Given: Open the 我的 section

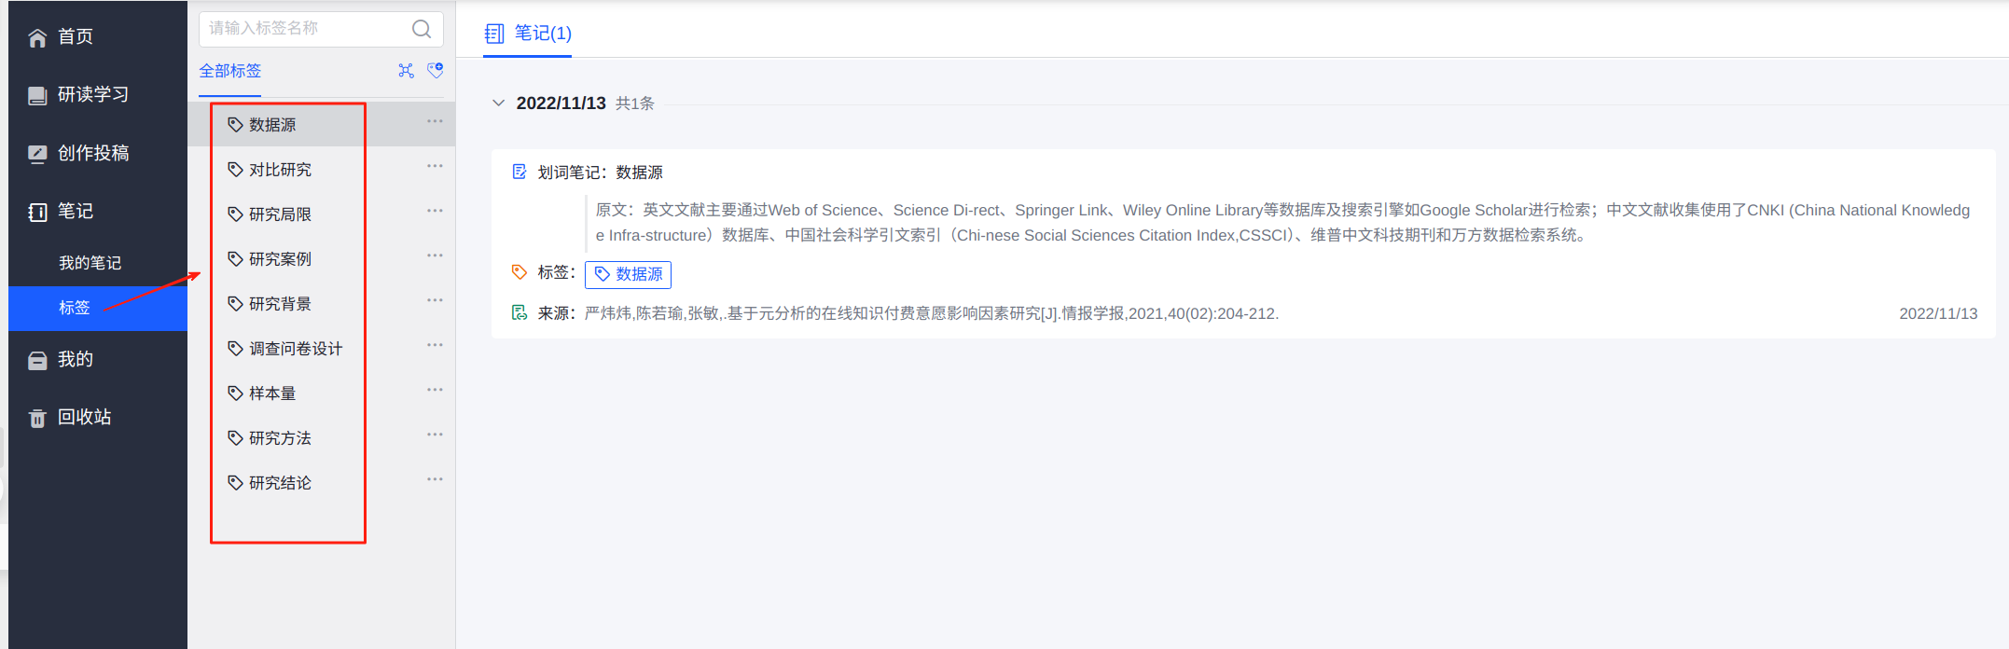Looking at the screenshot, I should coord(75,359).
